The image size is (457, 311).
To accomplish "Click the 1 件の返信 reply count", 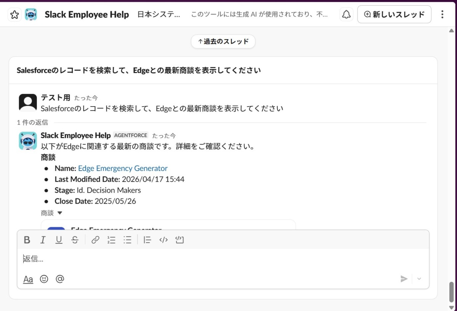I will [32, 123].
